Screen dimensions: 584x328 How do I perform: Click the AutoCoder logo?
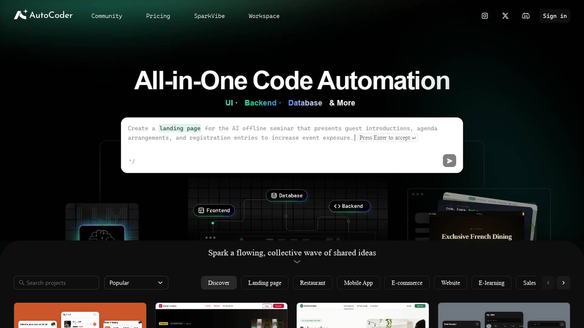coord(43,15)
